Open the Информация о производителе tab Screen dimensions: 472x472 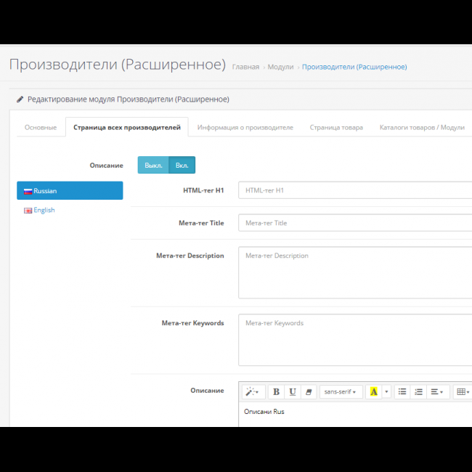click(x=245, y=127)
